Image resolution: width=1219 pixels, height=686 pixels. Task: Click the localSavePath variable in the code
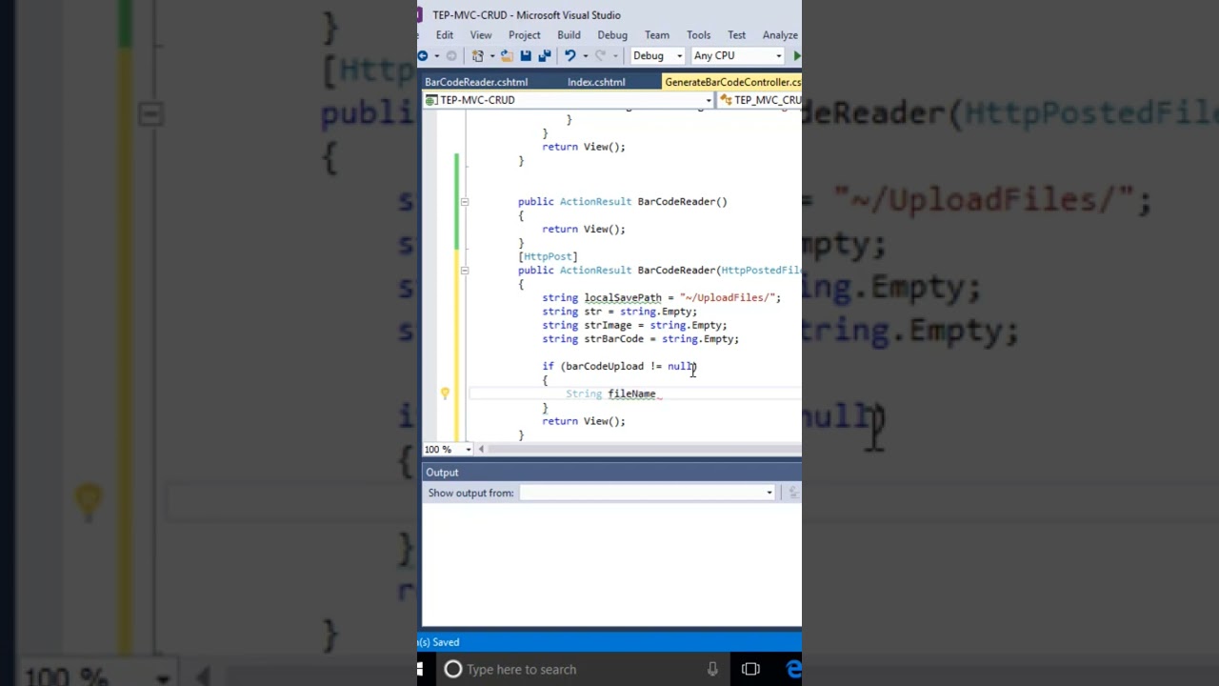pos(623,298)
